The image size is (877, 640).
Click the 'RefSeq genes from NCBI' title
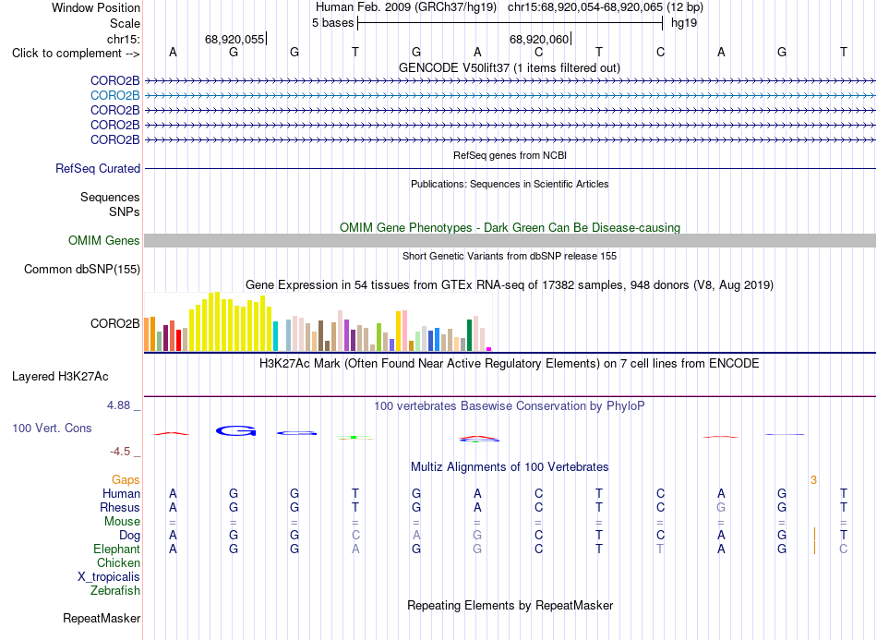click(x=510, y=155)
